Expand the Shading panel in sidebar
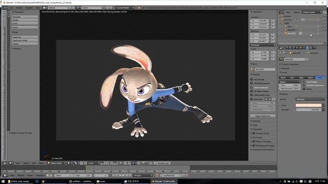The width and height of the screenshot is (328, 184). coord(256,121)
